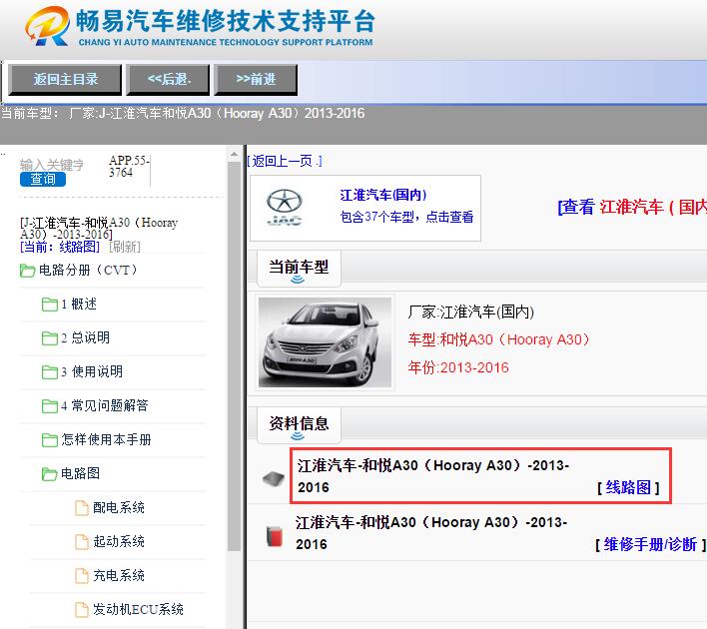Click the Hooray A30 car thumbnail

[326, 342]
